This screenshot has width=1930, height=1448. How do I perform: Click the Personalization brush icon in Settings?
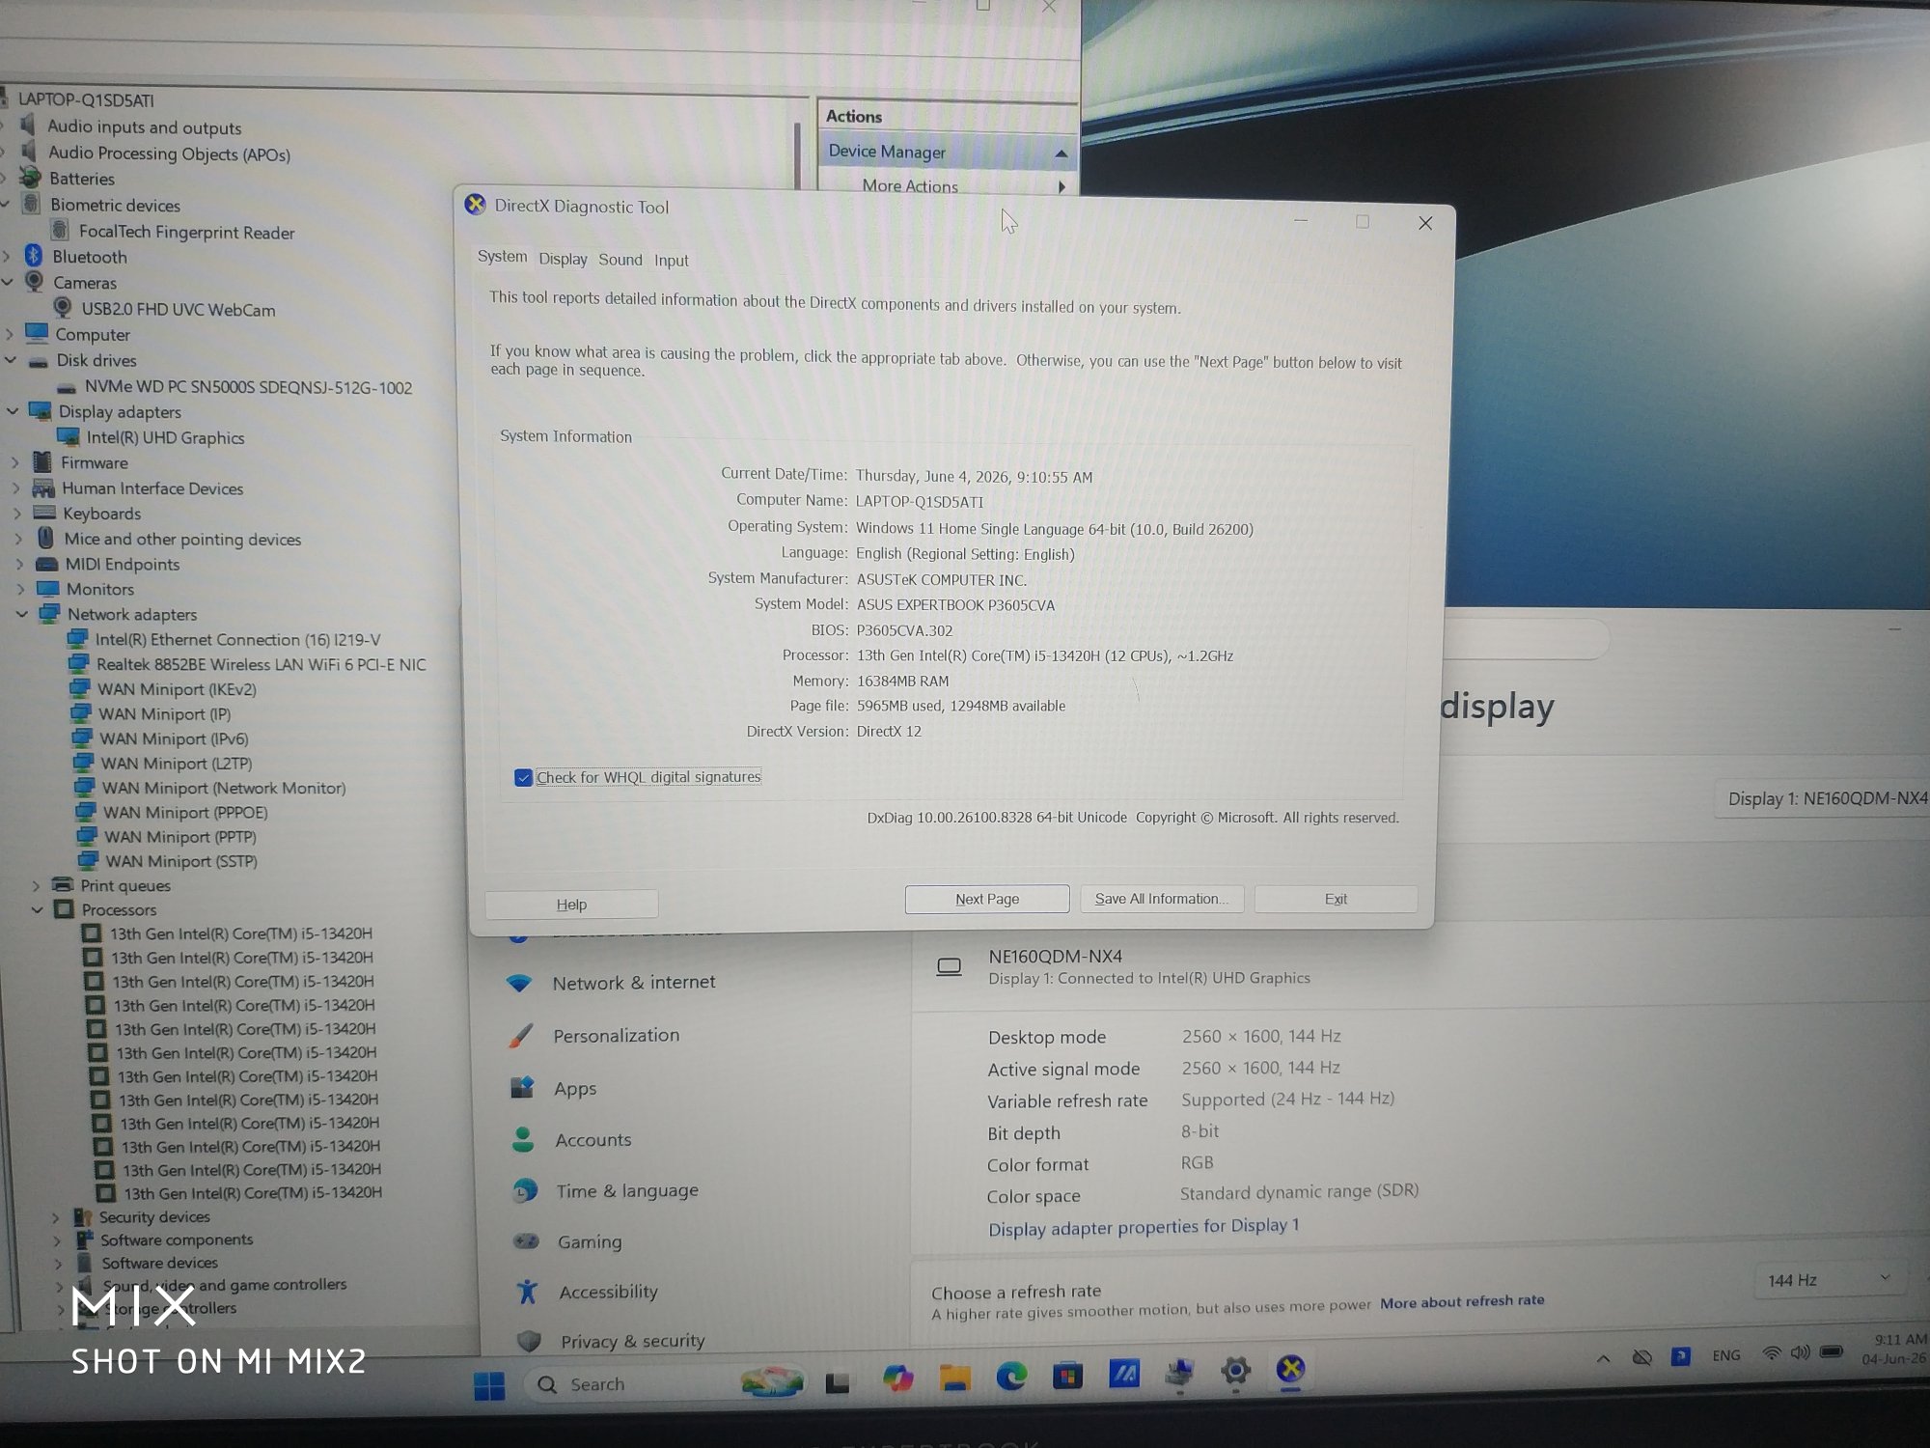[520, 1036]
